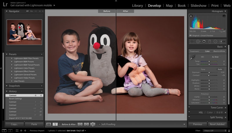Go forward with the filmstrip right arrow
Screen dimensions: 232x133
pos(25,131)
